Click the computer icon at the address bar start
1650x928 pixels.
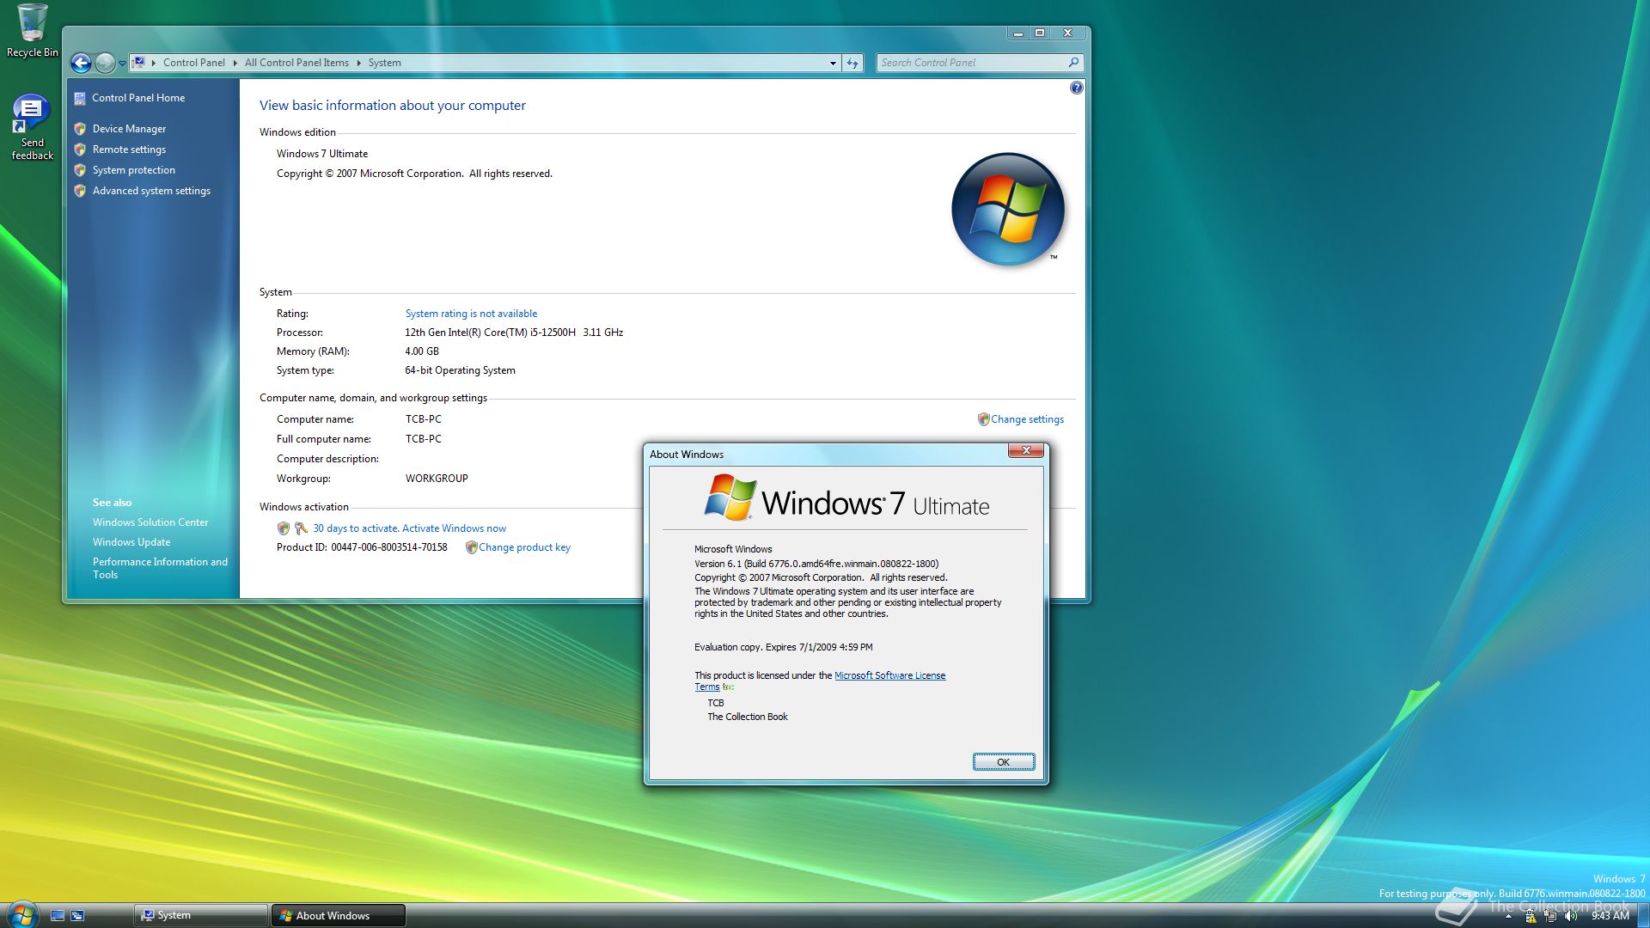coord(138,63)
